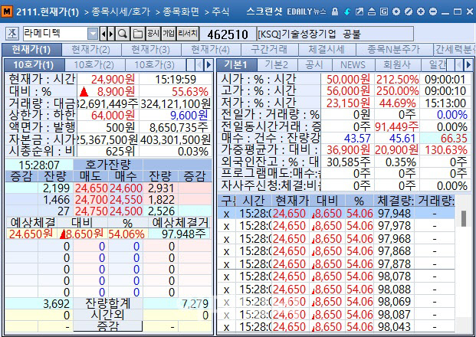Click 종목시세/호가 breadcrumb in title bar
Image resolution: width=476 pixels, height=337 pixels.
121,11
